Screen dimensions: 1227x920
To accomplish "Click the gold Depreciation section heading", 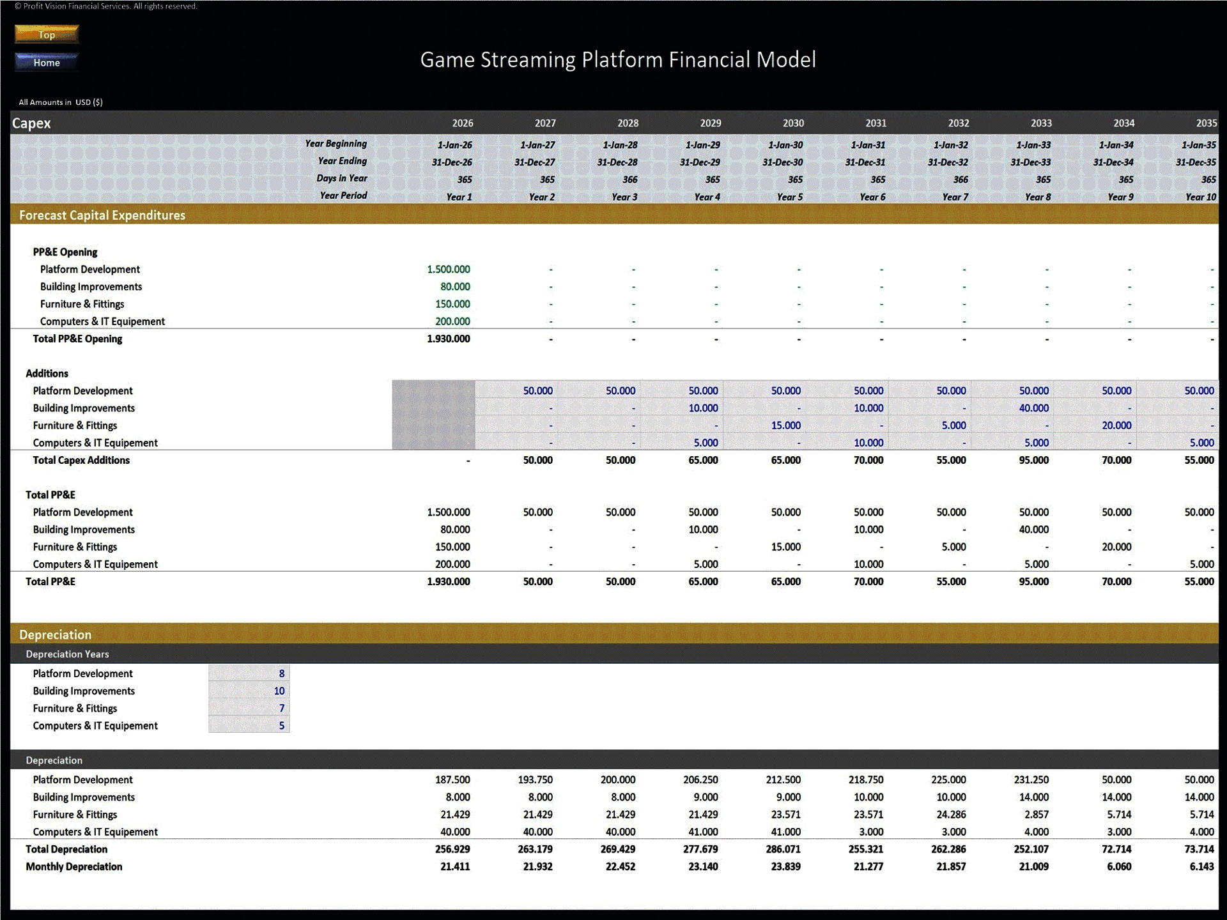I will tap(55, 634).
